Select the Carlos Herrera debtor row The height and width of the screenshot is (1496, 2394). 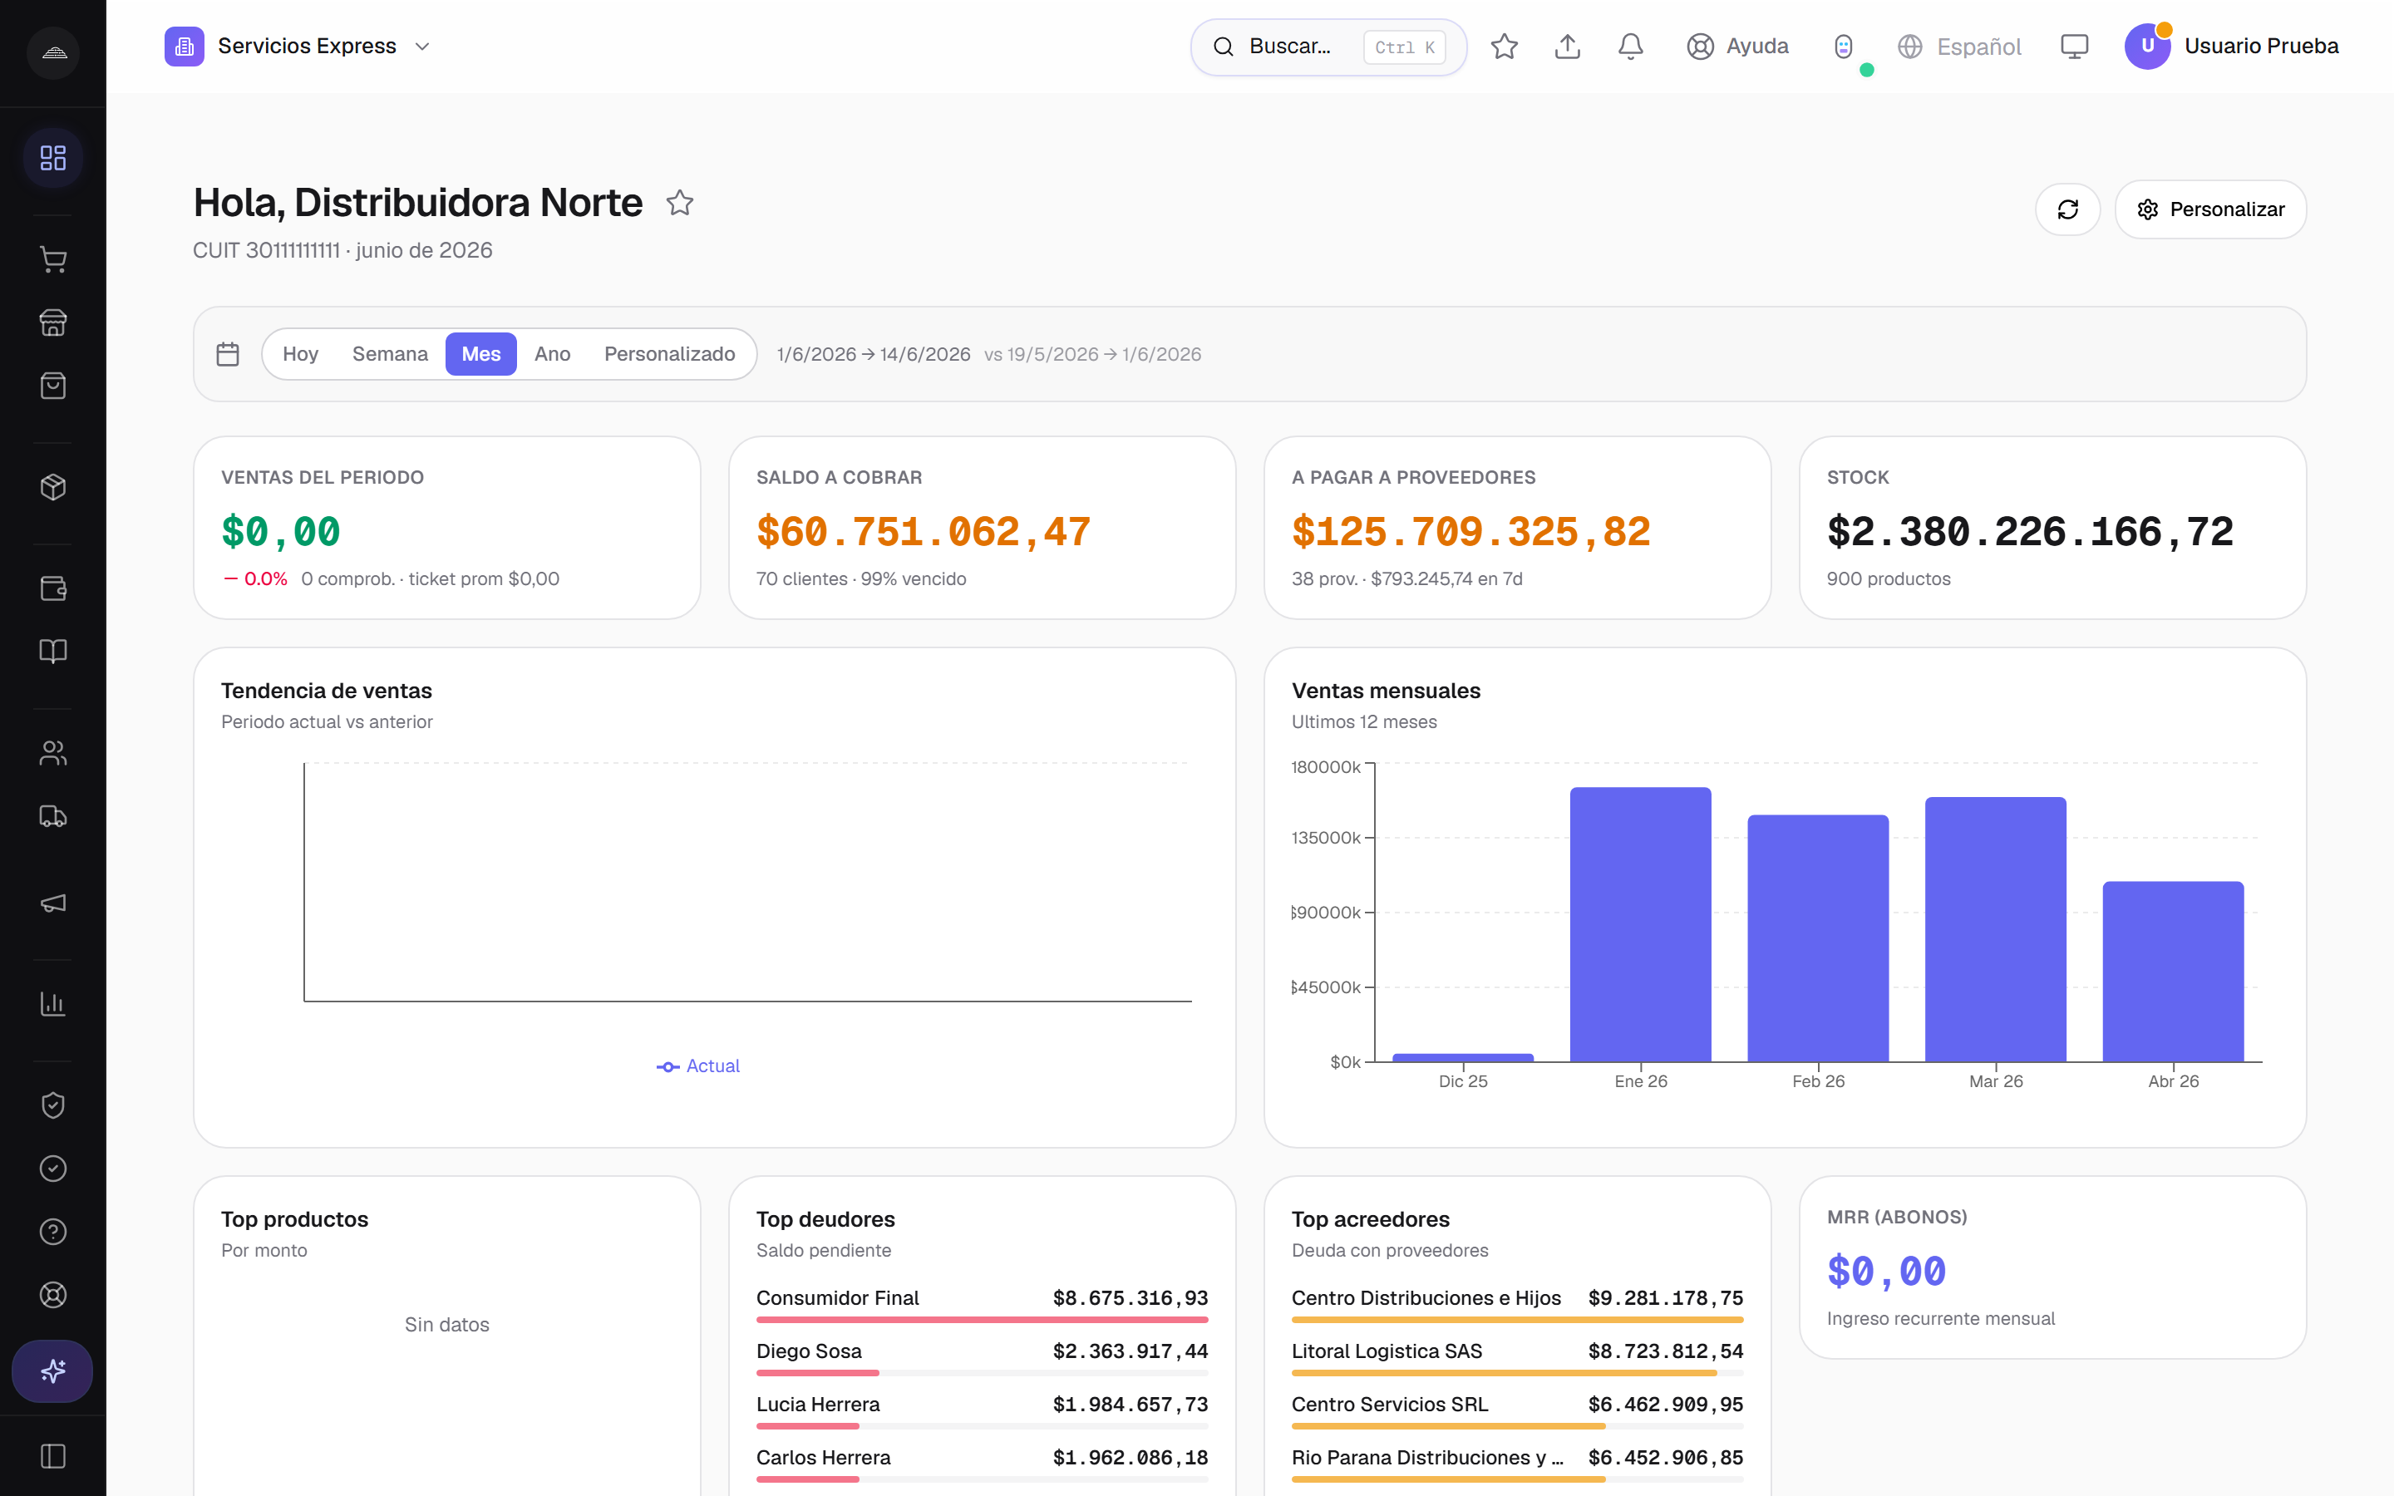pyautogui.click(x=983, y=1464)
